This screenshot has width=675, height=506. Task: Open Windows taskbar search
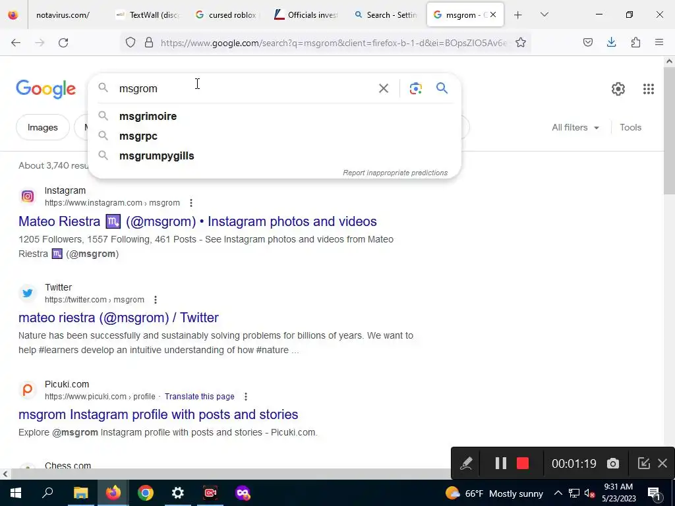tap(47, 493)
